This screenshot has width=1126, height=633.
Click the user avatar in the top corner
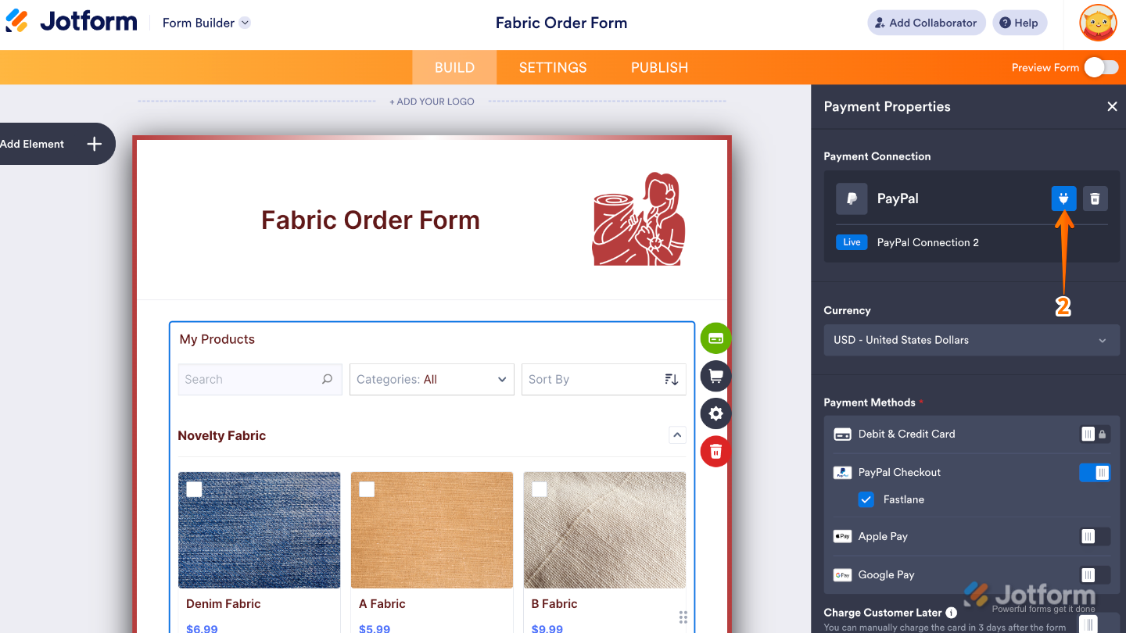1098,23
